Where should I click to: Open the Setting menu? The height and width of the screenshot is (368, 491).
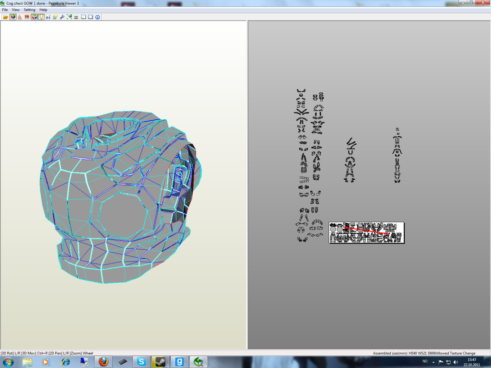29,10
